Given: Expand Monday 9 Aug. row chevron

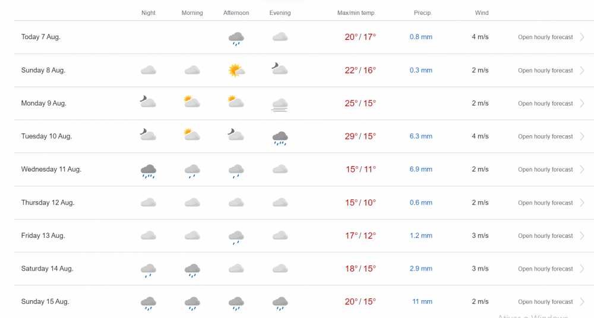Looking at the screenshot, I should 582,103.
